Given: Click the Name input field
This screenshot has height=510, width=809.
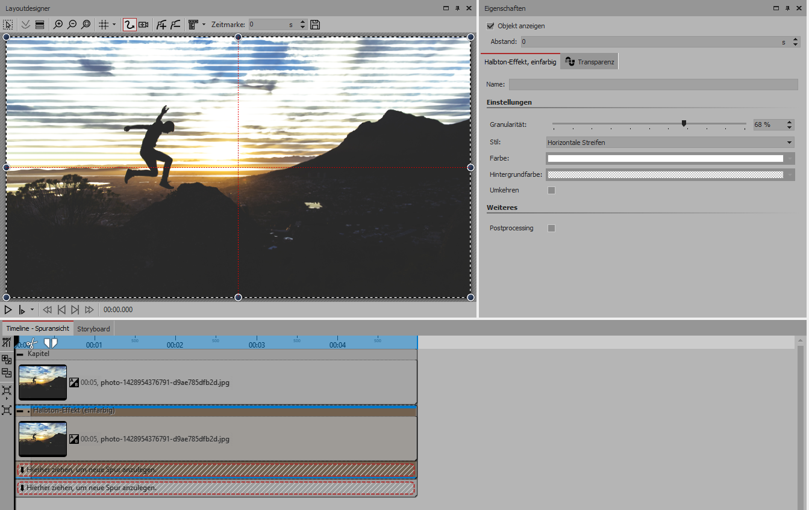Looking at the screenshot, I should (653, 85).
